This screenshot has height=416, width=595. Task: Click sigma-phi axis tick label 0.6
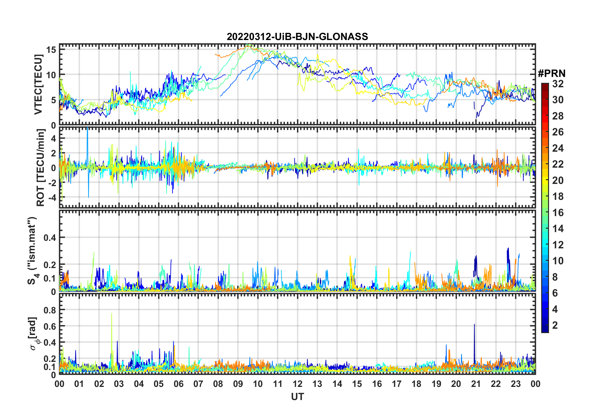coord(50,326)
